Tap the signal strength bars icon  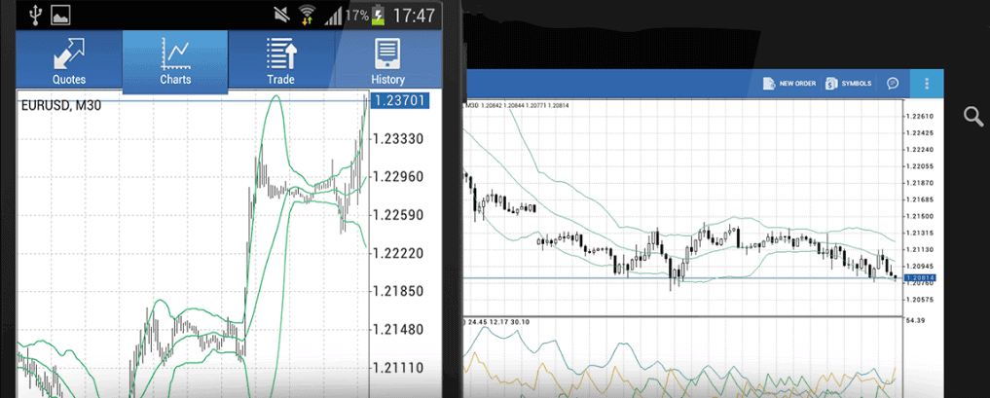coord(333,16)
